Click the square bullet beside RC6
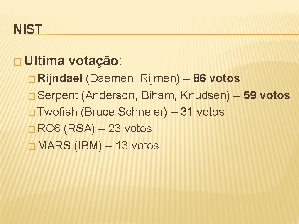The image size is (299, 224). tap(32, 129)
